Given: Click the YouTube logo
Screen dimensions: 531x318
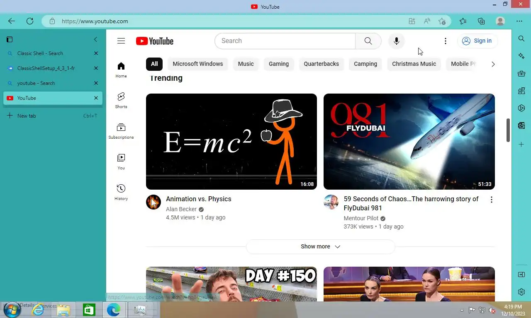Looking at the screenshot, I should [155, 41].
